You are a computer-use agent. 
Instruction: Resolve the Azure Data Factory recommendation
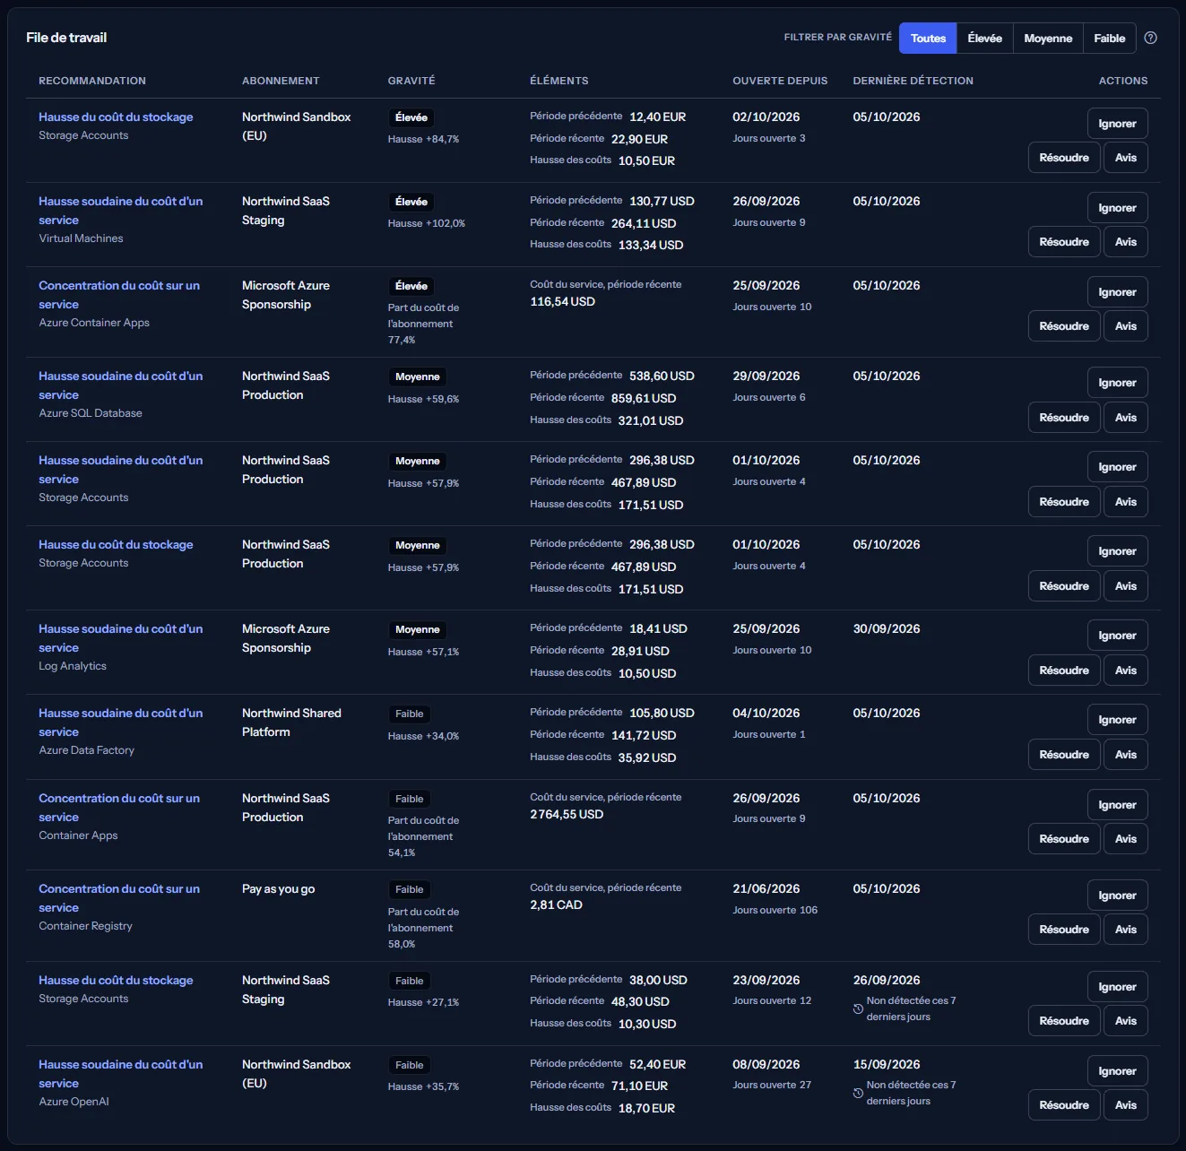tap(1064, 755)
